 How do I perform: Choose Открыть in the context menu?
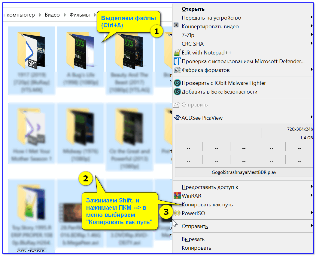click(x=193, y=9)
